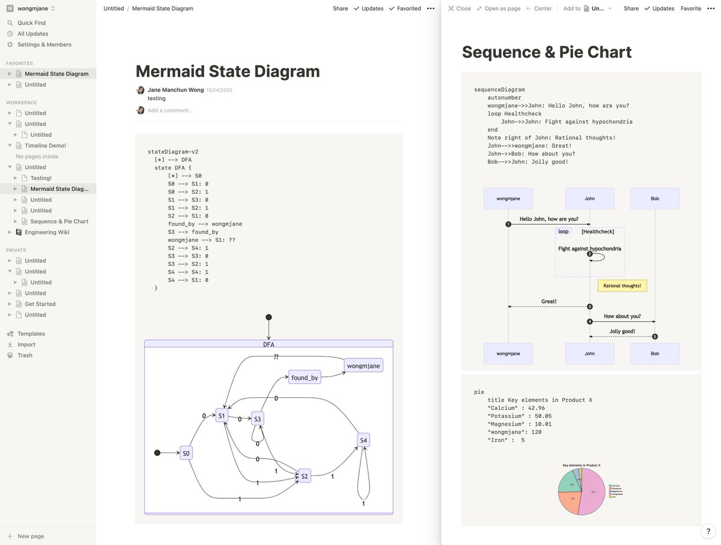721x545 pixels.
Task: Switch peek view using Center arrow
Action: coord(529,8)
